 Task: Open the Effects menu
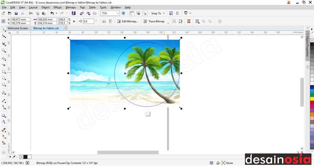(x=58, y=8)
